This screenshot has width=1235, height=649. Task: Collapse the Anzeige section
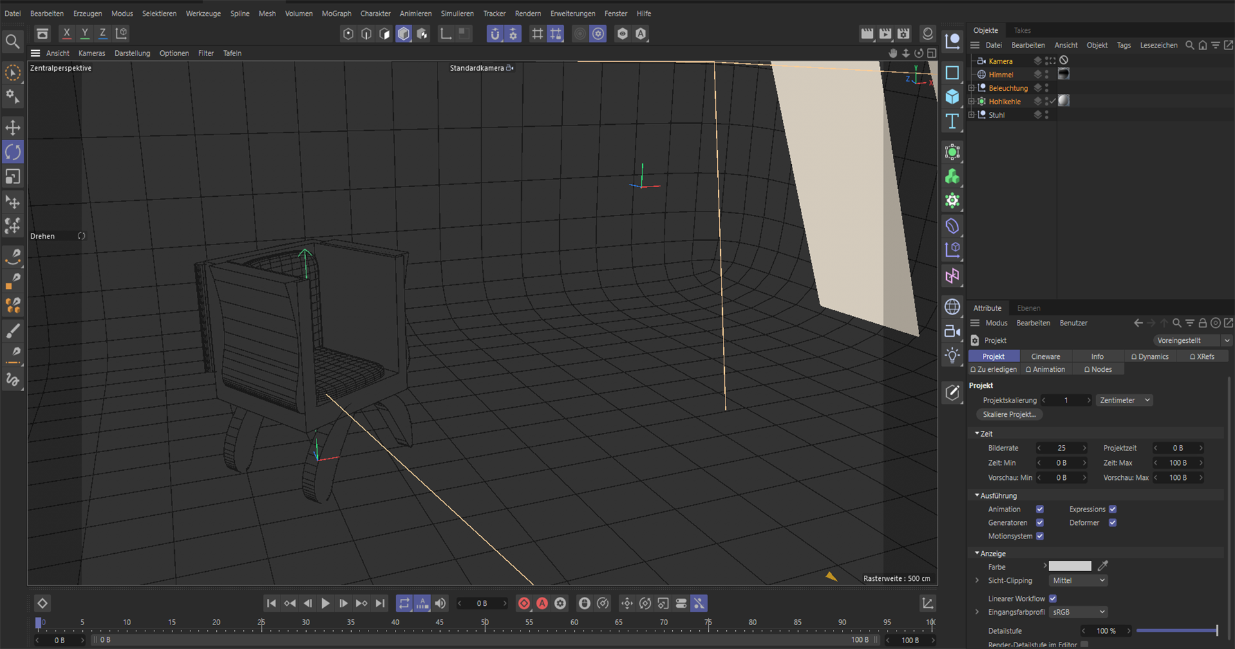[977, 553]
